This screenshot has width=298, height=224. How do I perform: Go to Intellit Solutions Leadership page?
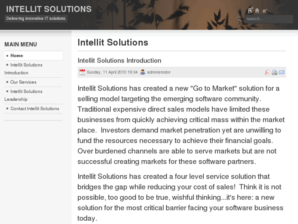[x=26, y=92]
